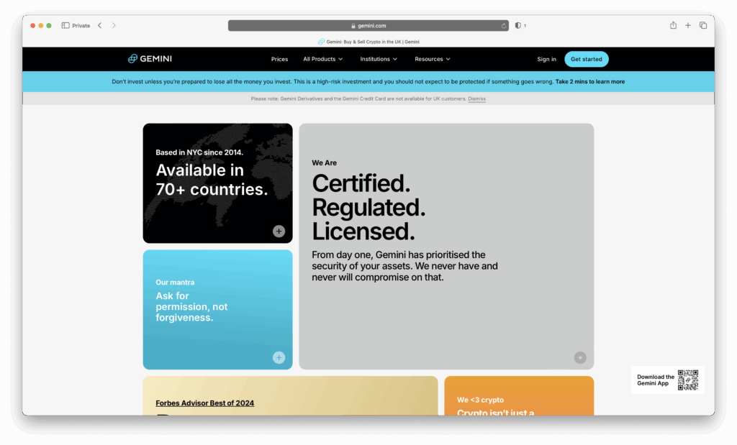Open the Institutions dropdown menu

(x=379, y=59)
